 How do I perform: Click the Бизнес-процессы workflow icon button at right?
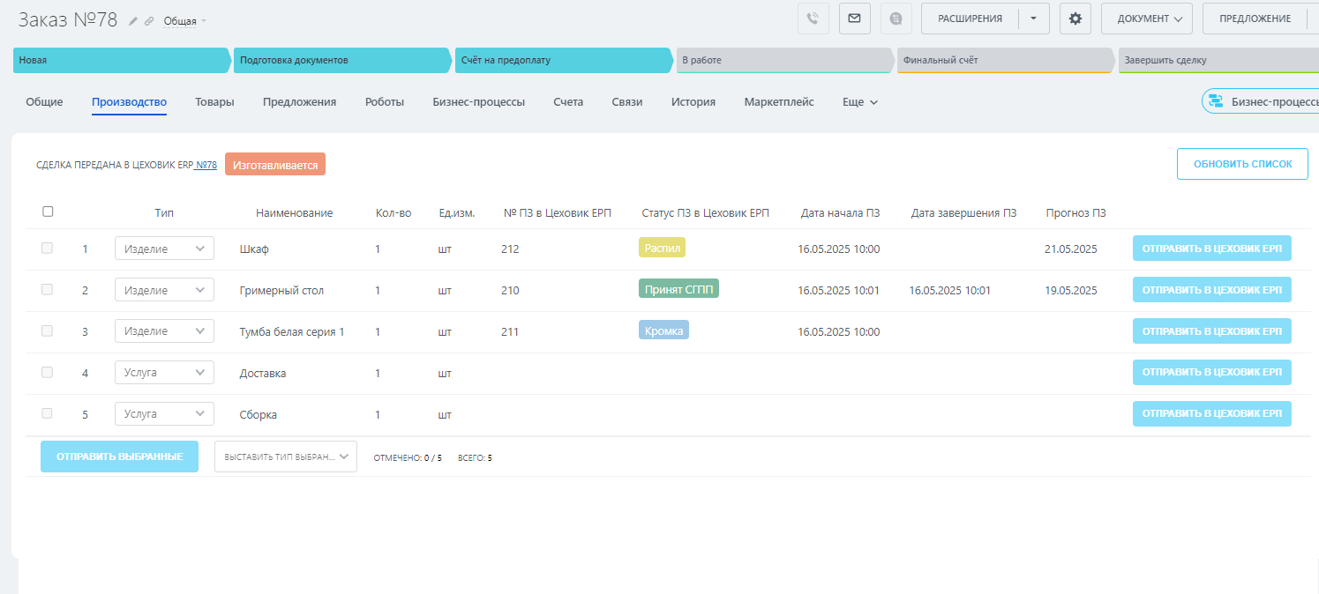[x=1216, y=101]
